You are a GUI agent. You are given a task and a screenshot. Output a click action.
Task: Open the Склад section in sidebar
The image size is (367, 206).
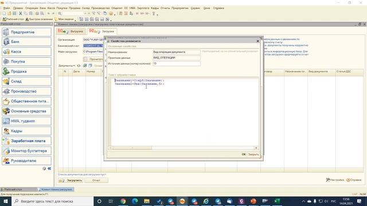[x=26, y=81]
